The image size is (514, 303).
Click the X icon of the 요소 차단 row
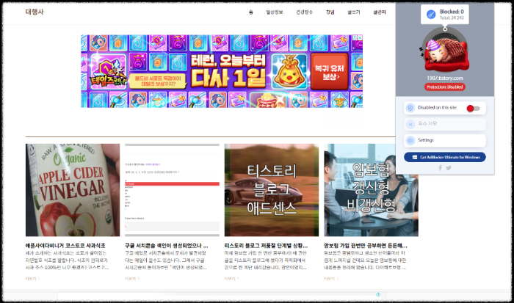[x=410, y=124]
